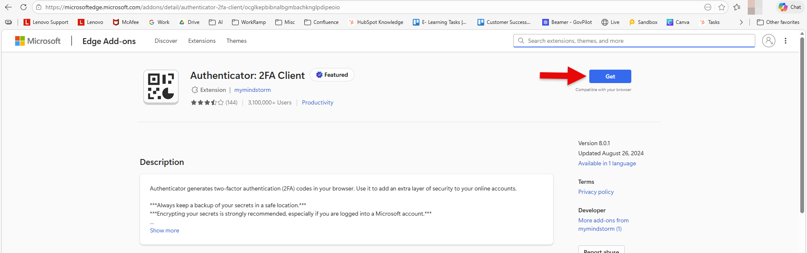Click the Authenticator QR code logo
The image size is (807, 253).
click(x=161, y=87)
